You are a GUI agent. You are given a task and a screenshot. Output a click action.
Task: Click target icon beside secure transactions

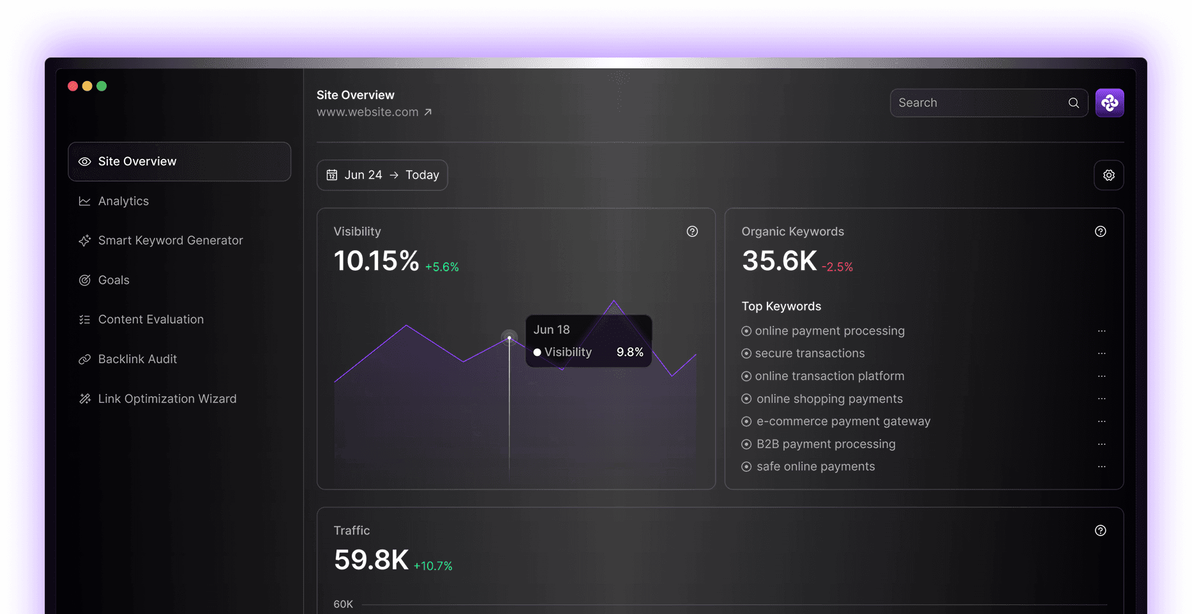tap(746, 354)
